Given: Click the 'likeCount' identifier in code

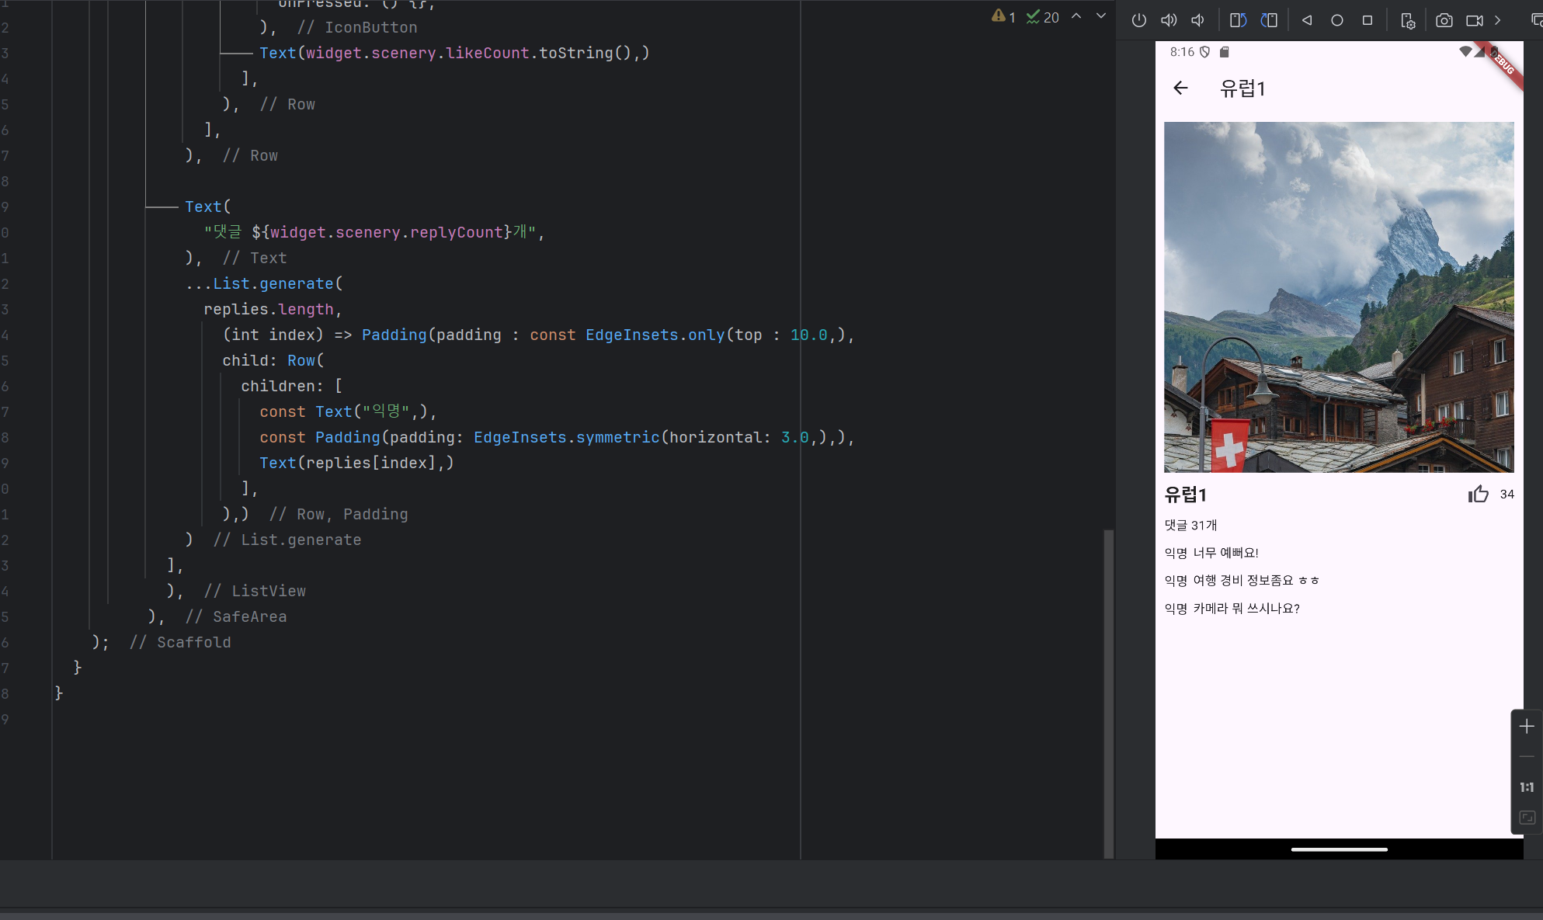Looking at the screenshot, I should [488, 53].
